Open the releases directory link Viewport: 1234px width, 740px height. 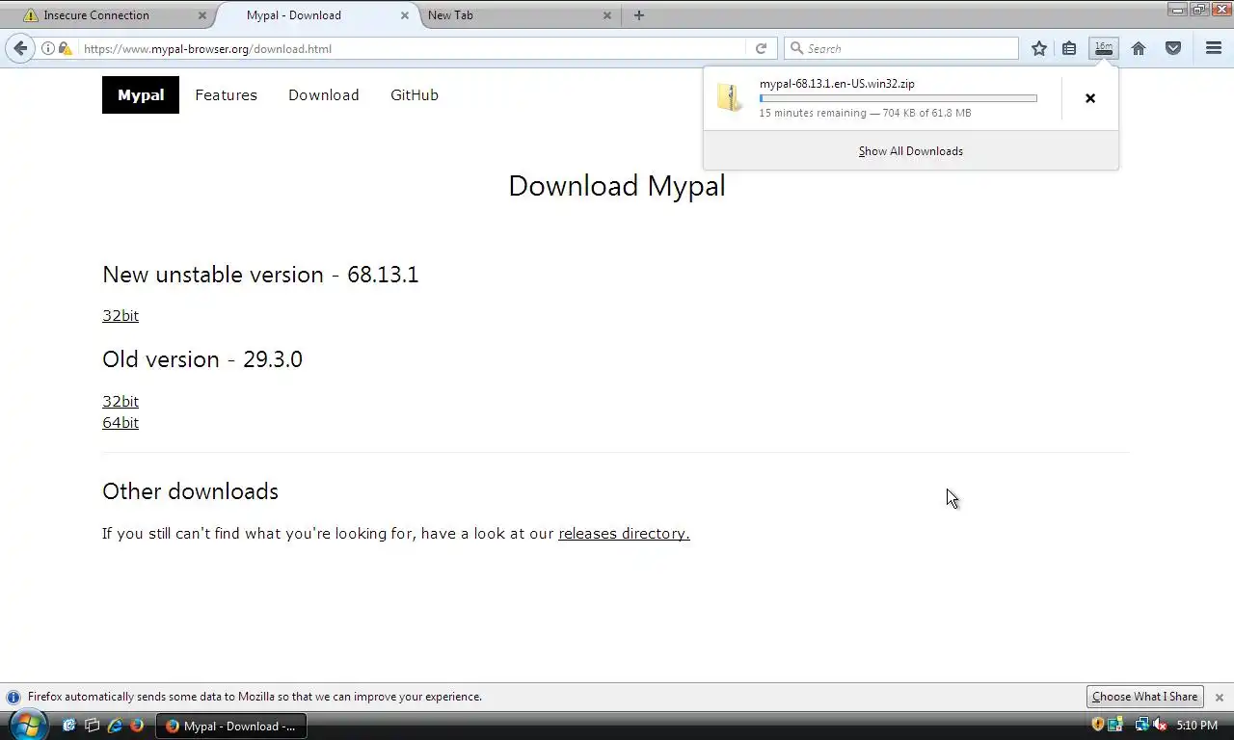click(x=624, y=534)
